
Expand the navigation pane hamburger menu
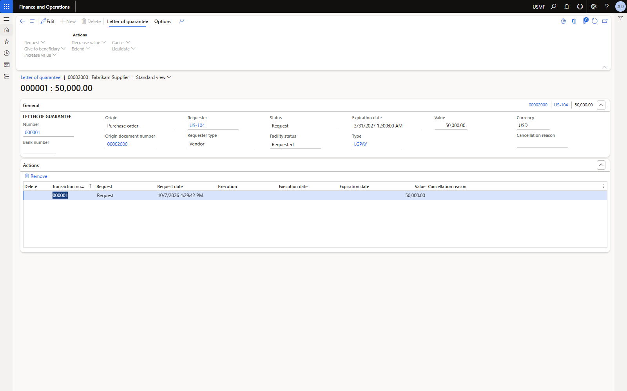7,19
